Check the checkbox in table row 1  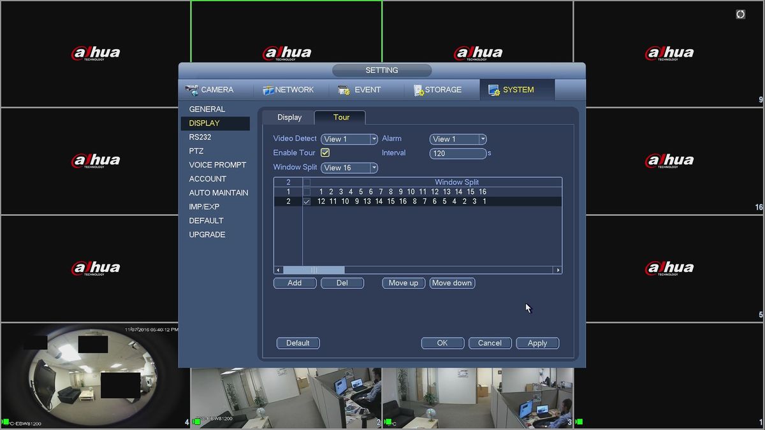click(307, 192)
